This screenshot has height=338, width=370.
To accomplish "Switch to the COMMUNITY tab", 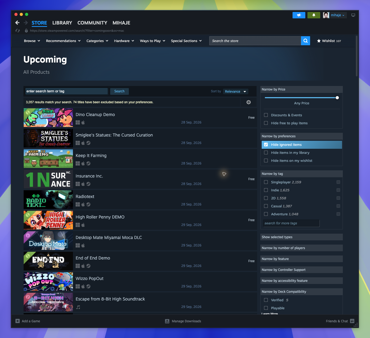I will tap(92, 23).
